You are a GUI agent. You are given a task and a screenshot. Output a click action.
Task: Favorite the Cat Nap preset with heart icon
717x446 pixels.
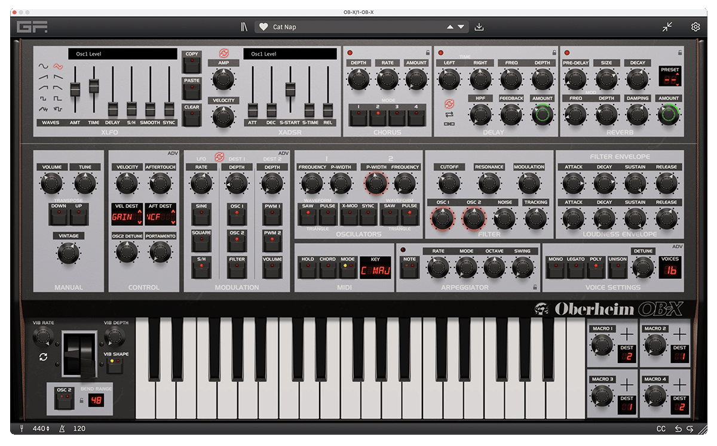click(263, 27)
